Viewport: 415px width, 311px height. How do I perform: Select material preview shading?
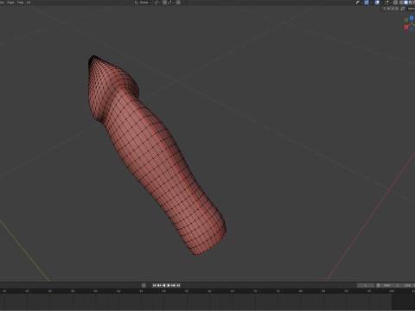tap(411, 3)
